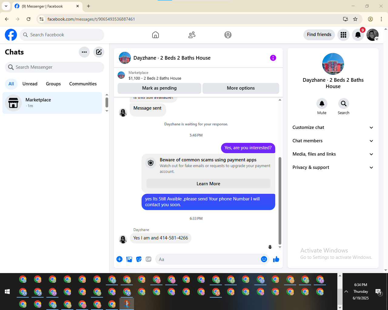Open the Chrome three-dot menu

(x=381, y=19)
